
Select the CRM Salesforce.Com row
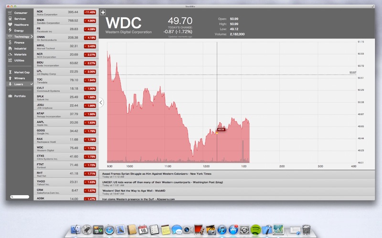click(x=66, y=191)
